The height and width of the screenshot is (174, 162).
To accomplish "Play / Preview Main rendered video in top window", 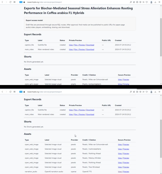I will click(79, 49).
